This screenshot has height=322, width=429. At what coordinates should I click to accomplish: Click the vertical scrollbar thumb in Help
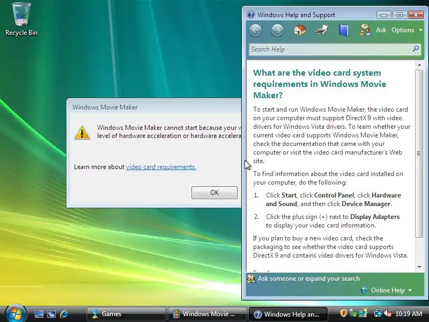coord(419,153)
